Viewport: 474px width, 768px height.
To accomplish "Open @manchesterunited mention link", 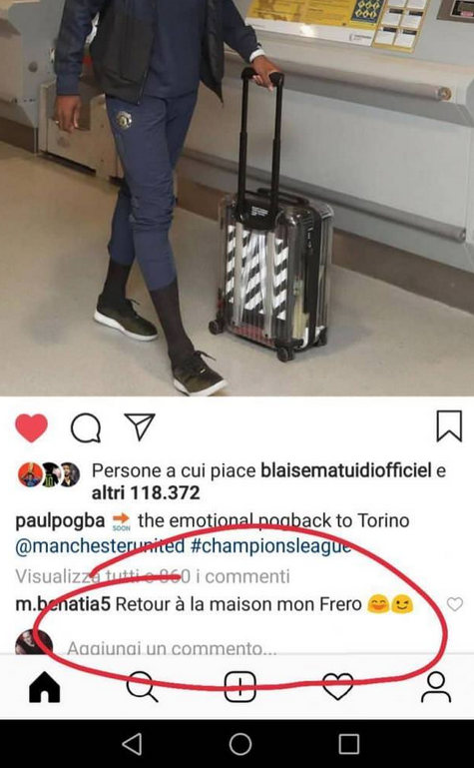I will point(100,546).
